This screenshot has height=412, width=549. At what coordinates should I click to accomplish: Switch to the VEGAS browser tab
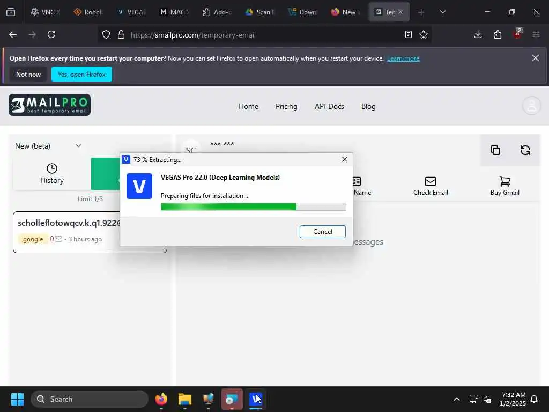131,12
